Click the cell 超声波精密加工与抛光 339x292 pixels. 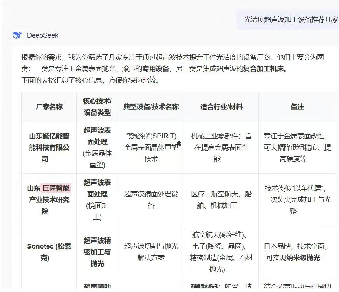pyautogui.click(x=97, y=252)
